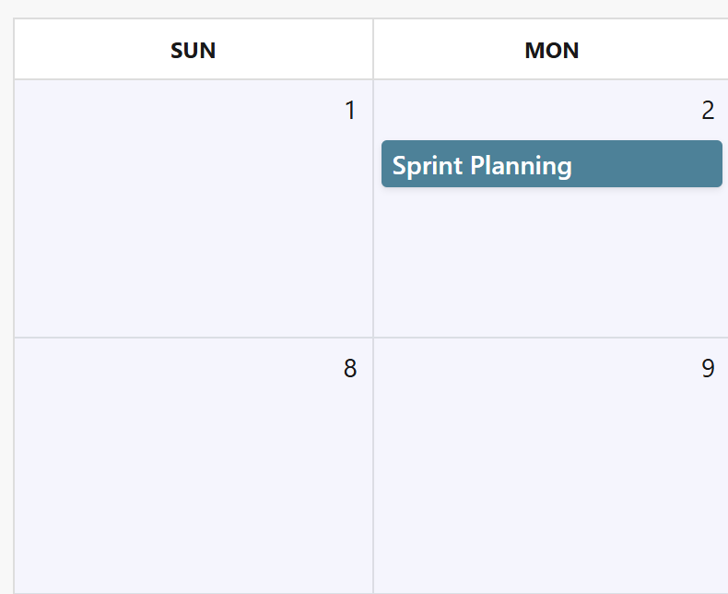Select date number 8
728x594 pixels.
(x=349, y=369)
